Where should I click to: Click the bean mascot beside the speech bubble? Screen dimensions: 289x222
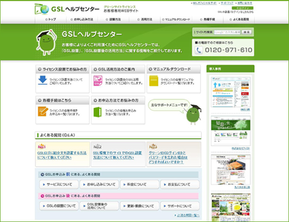[x=193, y=114]
